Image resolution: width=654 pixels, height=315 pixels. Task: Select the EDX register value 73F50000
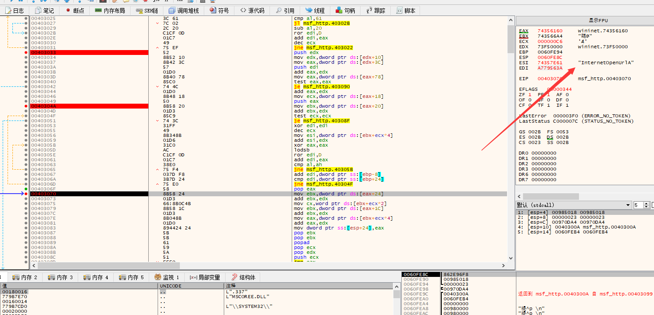(550, 47)
